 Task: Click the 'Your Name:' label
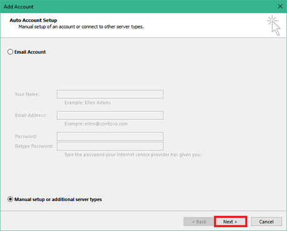[x=27, y=94]
